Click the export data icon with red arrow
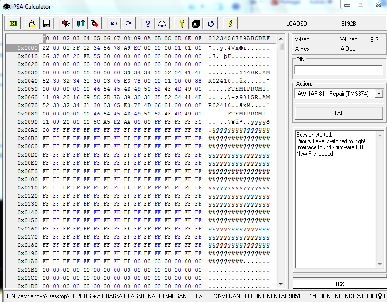The width and height of the screenshot is (387, 302). pyautogui.click(x=95, y=24)
